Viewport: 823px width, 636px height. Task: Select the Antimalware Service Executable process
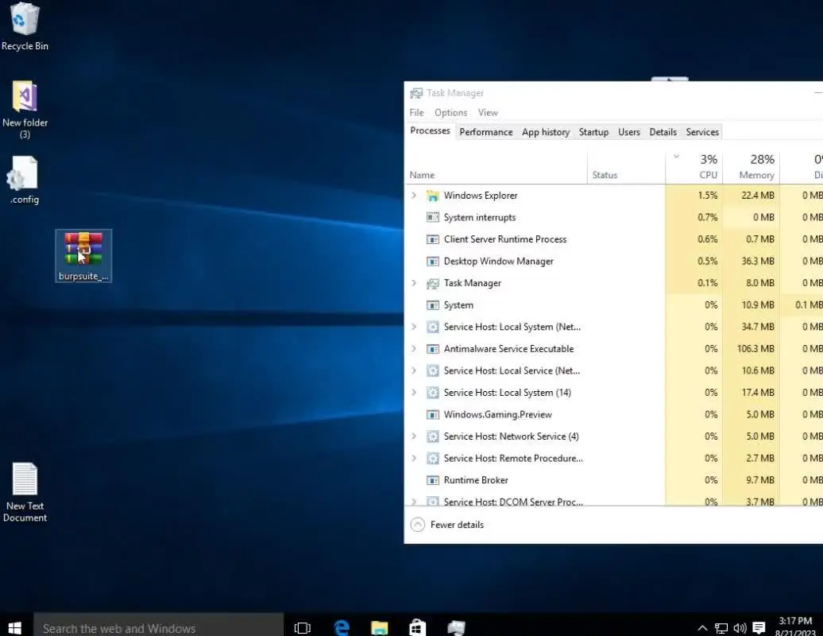pos(508,349)
